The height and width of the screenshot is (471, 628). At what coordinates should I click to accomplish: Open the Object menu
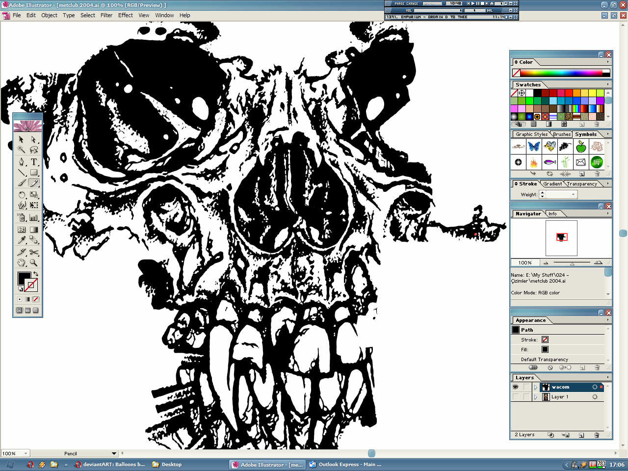coord(49,15)
